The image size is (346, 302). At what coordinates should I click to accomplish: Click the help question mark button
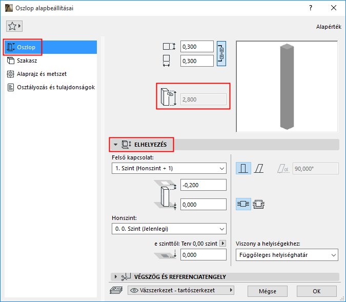coord(311,8)
